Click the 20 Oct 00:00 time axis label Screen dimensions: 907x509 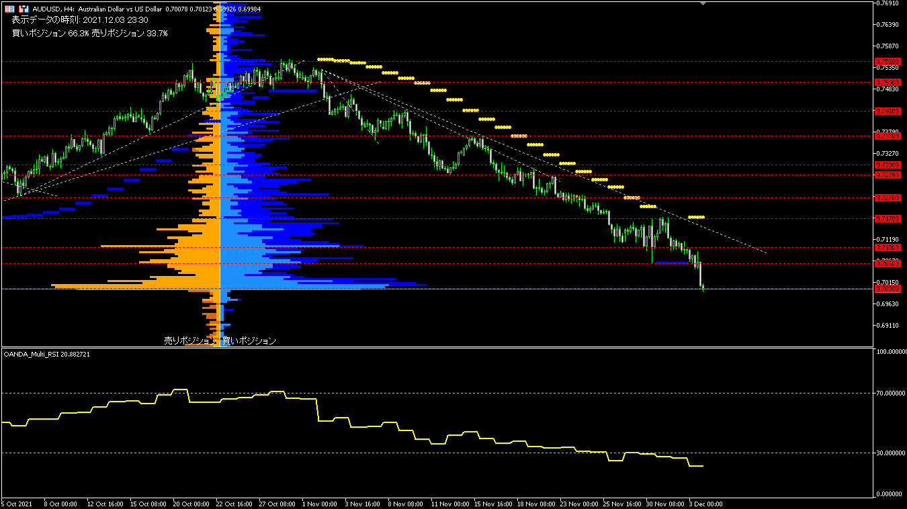point(191,503)
